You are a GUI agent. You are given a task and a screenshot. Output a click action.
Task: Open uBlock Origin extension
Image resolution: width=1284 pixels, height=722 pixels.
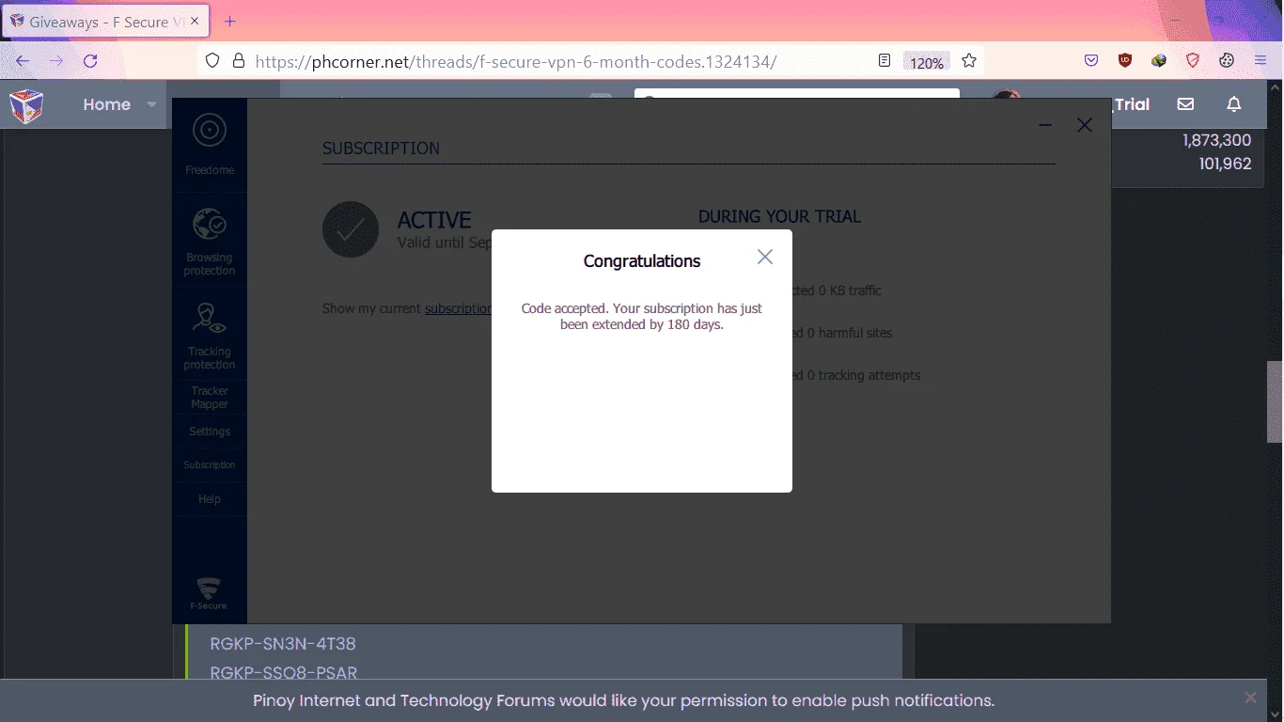coord(1125,61)
